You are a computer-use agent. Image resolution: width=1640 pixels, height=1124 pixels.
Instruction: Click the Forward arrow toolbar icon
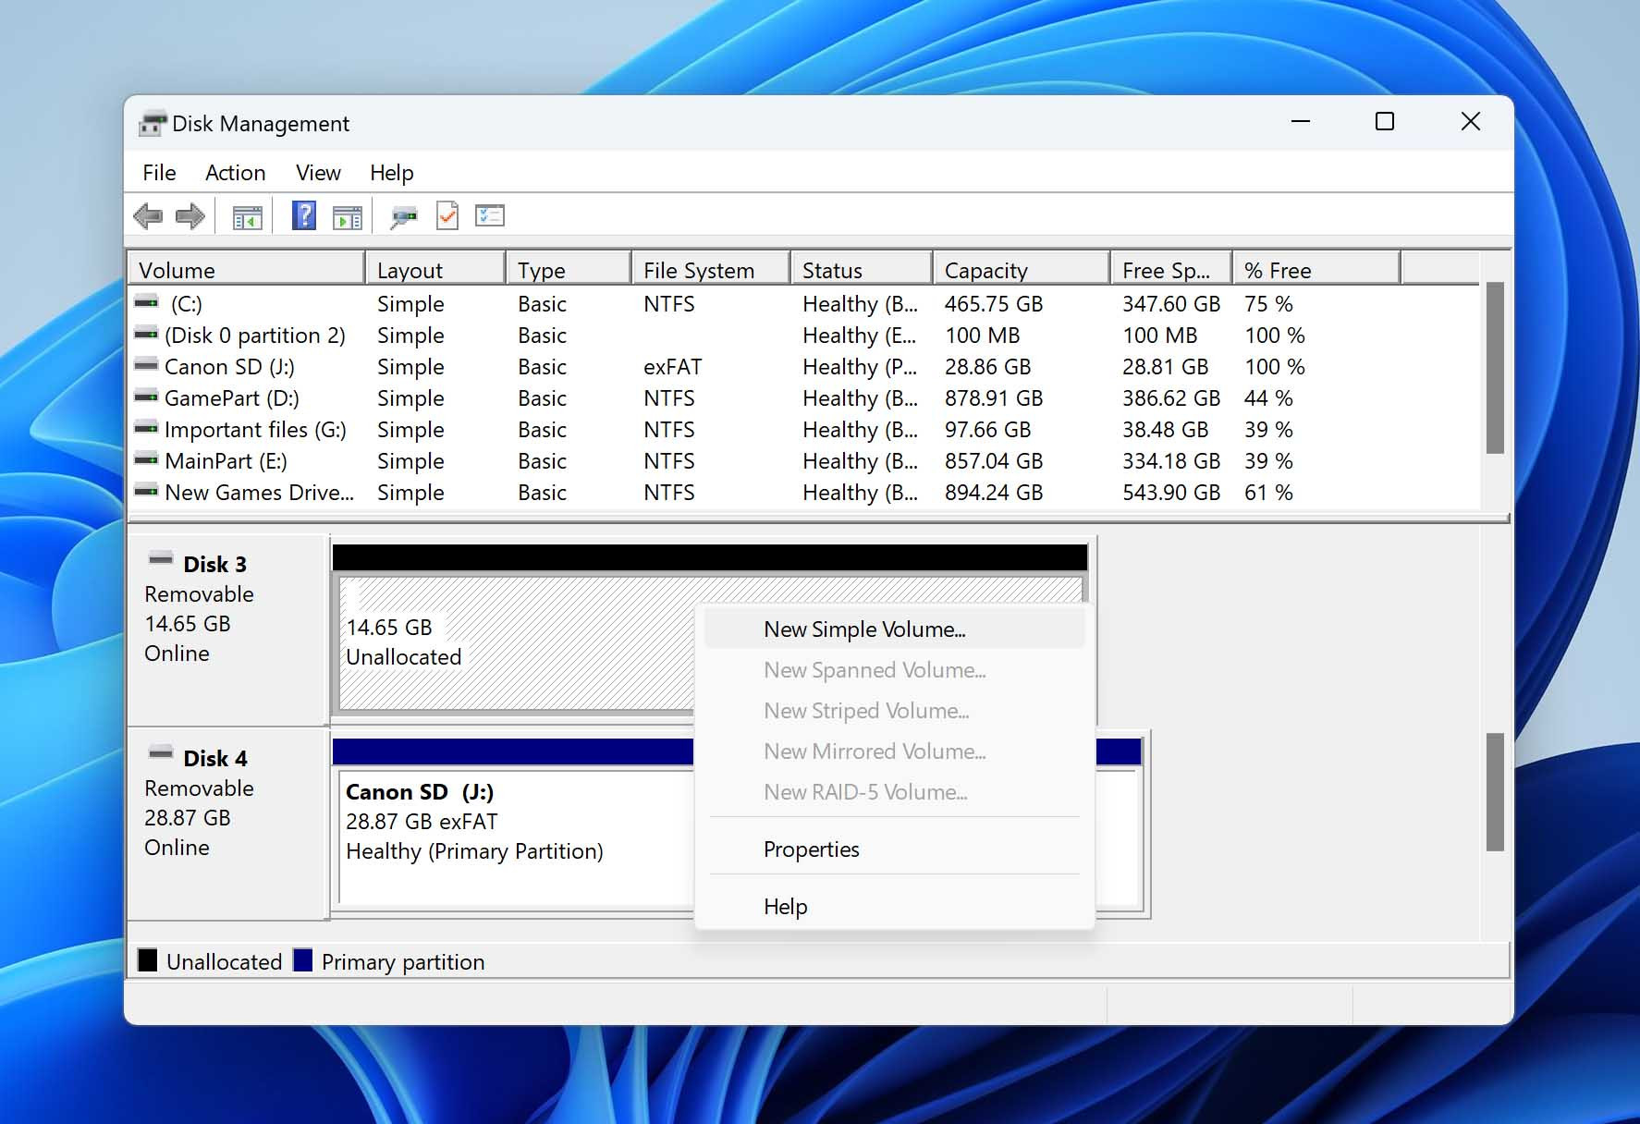(190, 217)
